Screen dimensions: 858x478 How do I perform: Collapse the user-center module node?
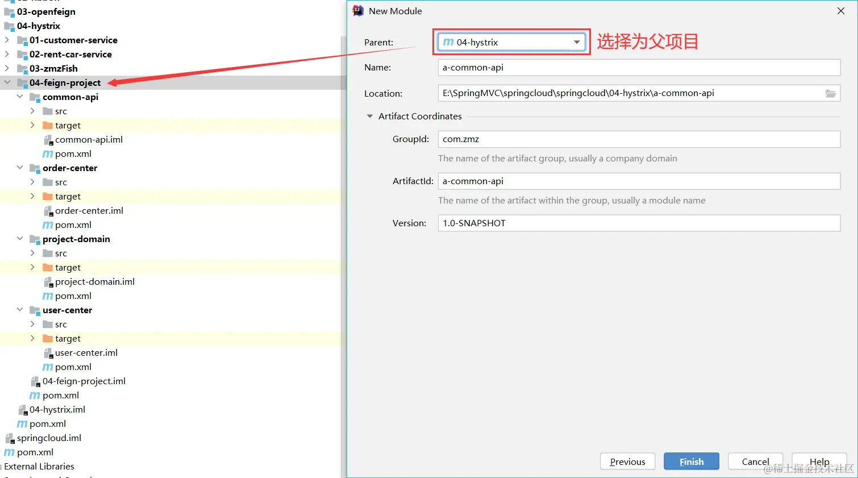pos(20,310)
